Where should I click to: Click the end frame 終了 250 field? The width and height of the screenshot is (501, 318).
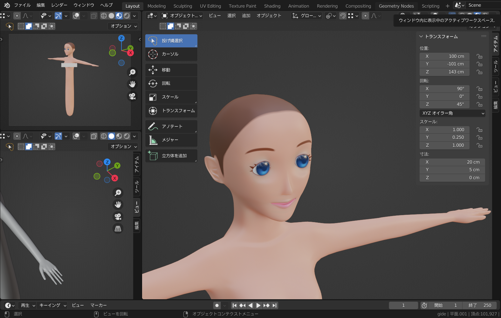480,306
